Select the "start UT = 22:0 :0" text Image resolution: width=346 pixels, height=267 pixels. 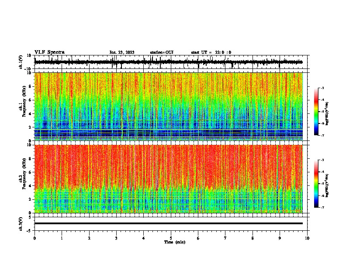(x=211, y=52)
